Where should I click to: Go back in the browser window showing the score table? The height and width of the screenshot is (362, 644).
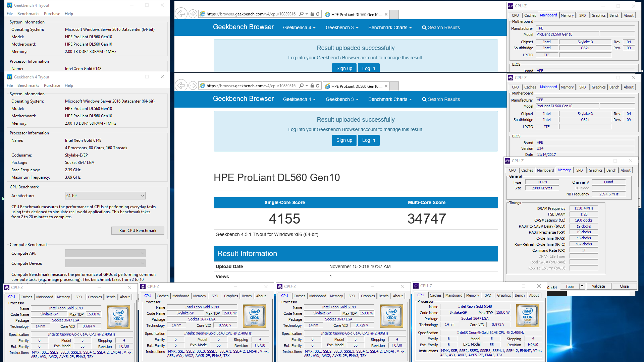[x=181, y=85]
